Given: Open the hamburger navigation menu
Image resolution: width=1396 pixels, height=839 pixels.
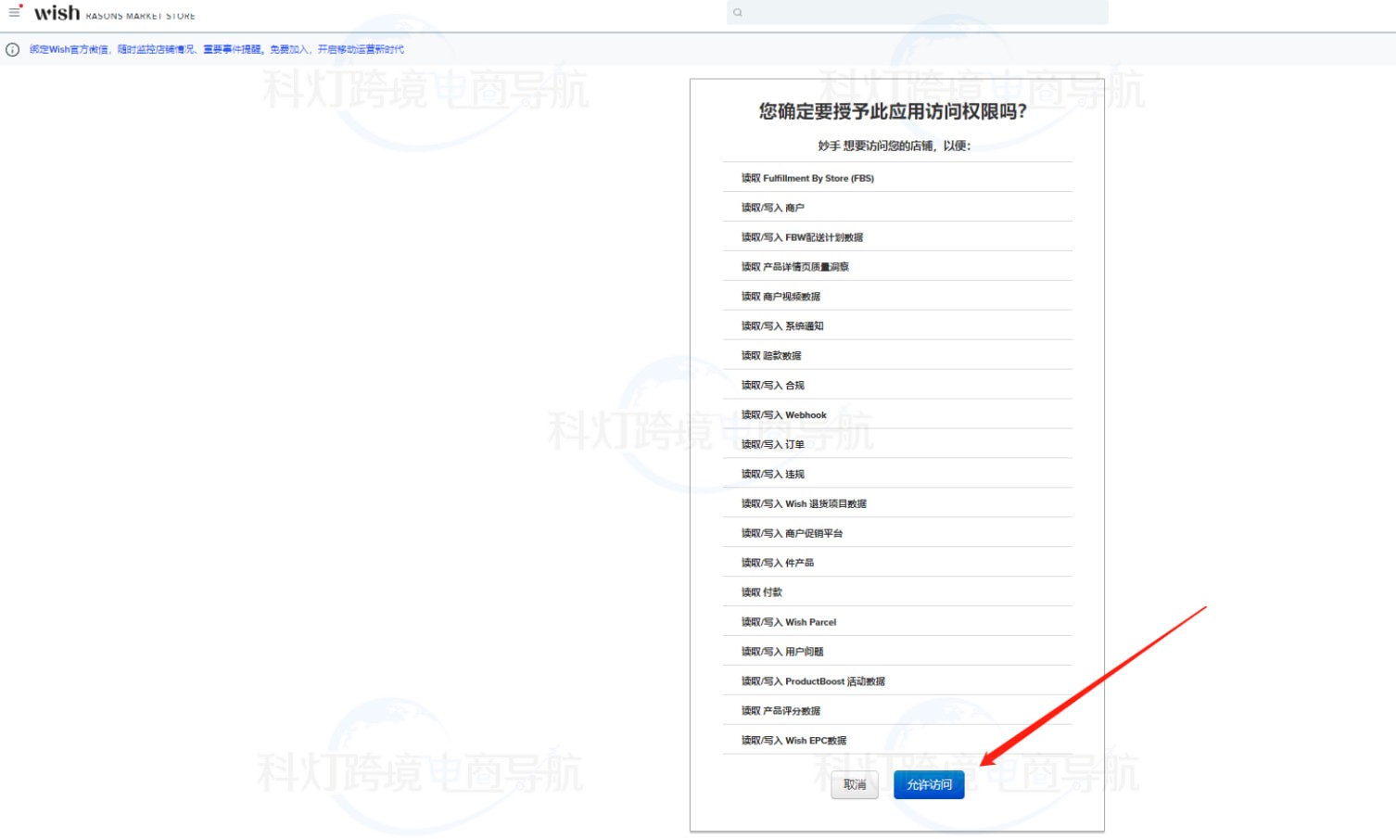Looking at the screenshot, I should click(x=14, y=11).
